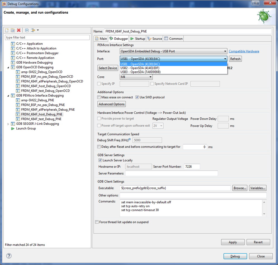Image resolution: width=278 pixels, height=265 pixels.
Task: Open the Core M4 dropdown
Action: (136, 77)
